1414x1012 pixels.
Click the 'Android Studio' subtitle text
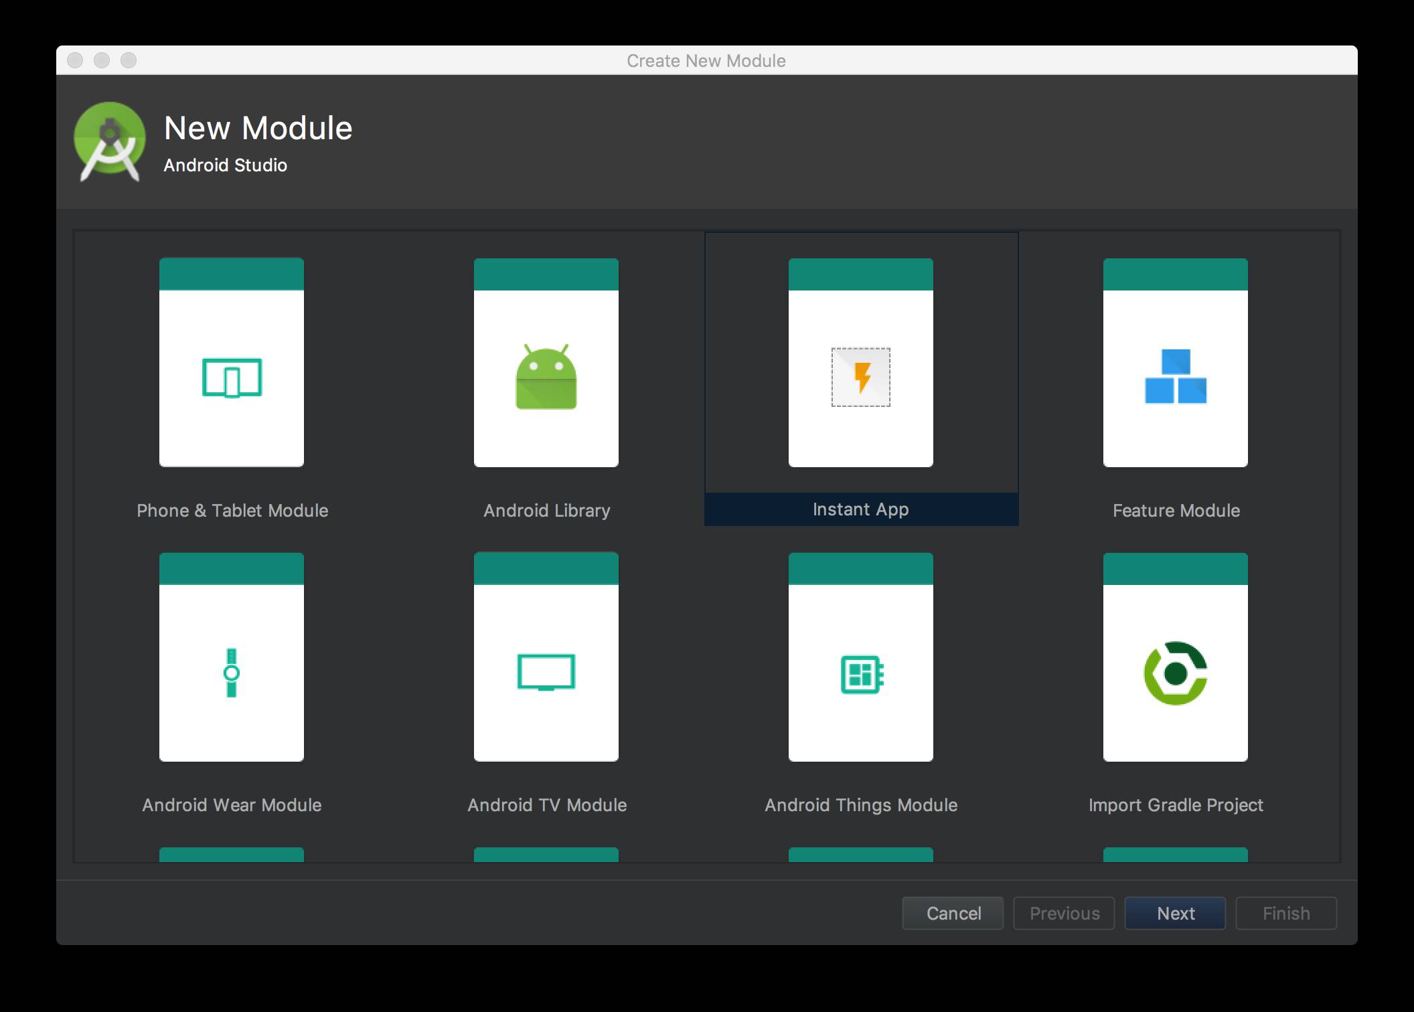(x=226, y=165)
